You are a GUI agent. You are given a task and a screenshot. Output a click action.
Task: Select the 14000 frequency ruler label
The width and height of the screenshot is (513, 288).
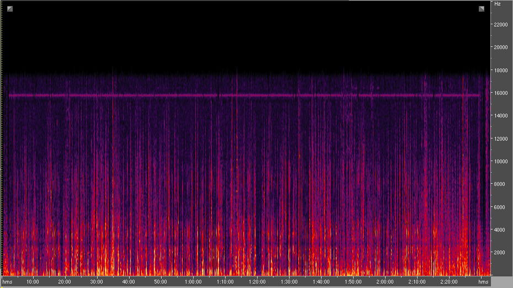tap(501, 116)
